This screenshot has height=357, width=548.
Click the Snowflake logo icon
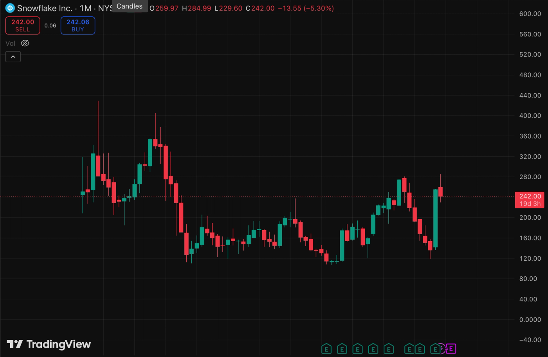(10, 8)
